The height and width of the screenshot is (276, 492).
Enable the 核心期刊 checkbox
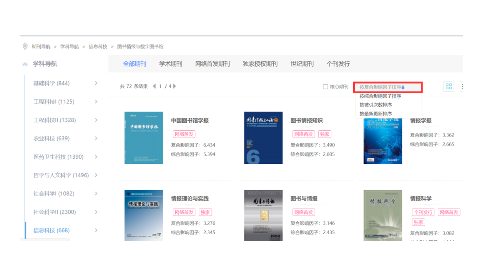pyautogui.click(x=326, y=87)
